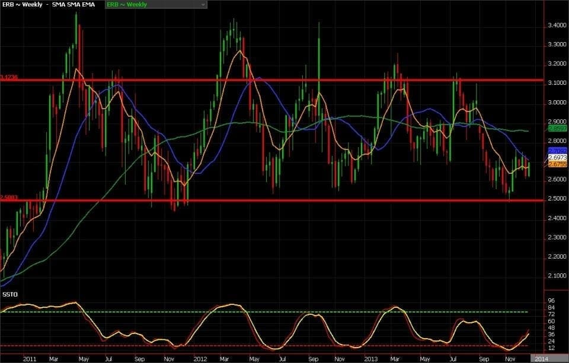Click the 2.1000 price axis level

click(x=557, y=276)
